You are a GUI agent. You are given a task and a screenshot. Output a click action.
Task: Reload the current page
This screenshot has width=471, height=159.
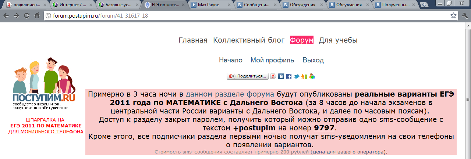[26, 16]
